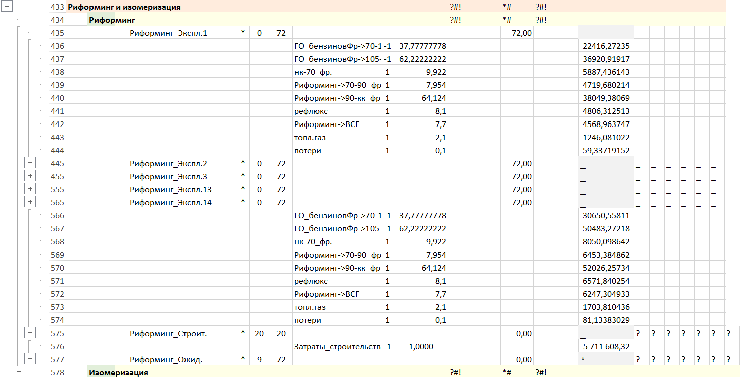Screen dimensions: 740x377
Task: Collapse the outline group at row 445
Action: (x=30, y=163)
